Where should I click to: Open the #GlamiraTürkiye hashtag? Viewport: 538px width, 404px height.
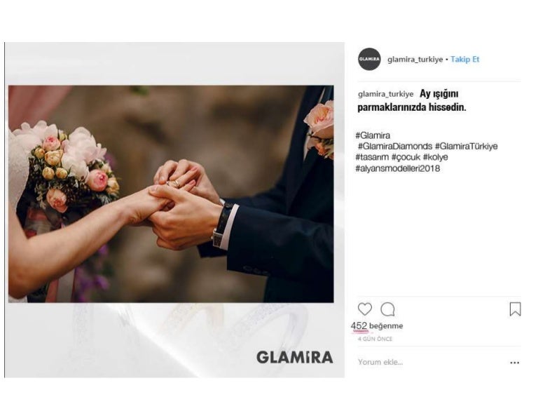(467, 147)
